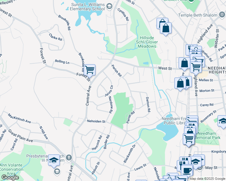Image resolution: width=226 pixels, height=181 pixels.
Task: Click the Sunita L. Williams Elementary School icon
Action: (109, 6)
